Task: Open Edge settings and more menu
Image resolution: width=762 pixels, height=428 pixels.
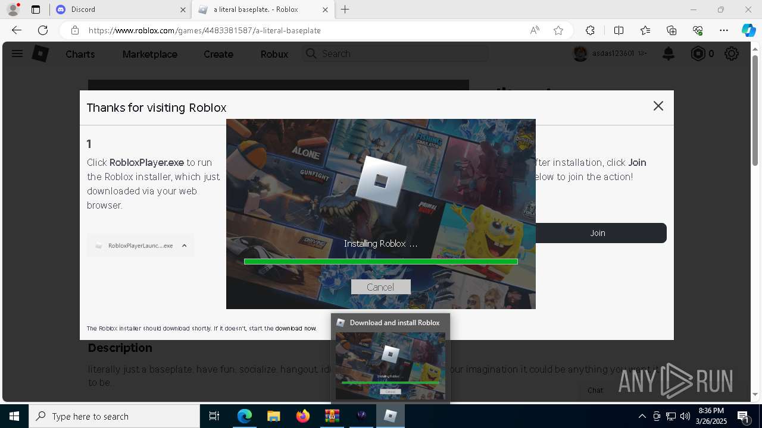Action: pos(724,30)
